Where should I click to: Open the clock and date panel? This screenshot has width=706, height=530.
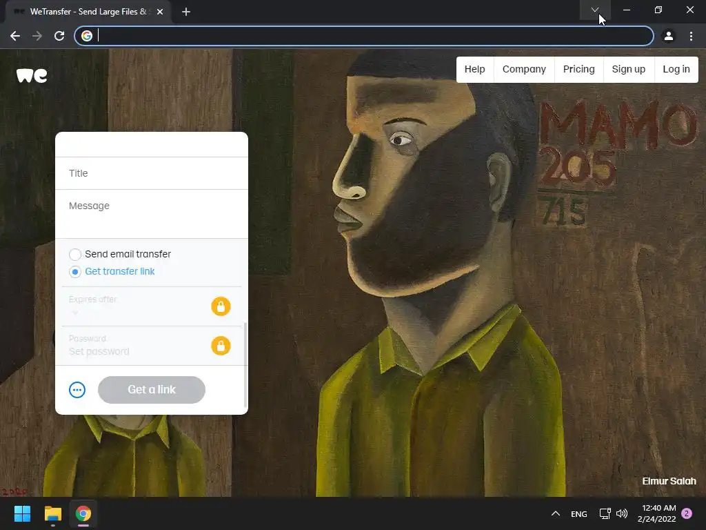click(657, 513)
